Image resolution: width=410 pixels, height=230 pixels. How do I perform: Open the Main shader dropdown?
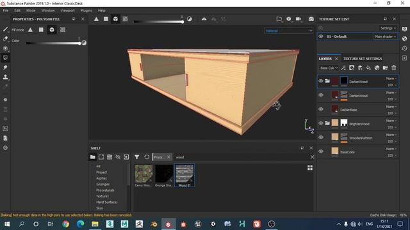(385, 36)
